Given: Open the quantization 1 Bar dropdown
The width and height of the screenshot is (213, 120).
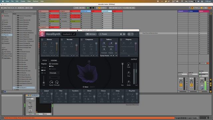Looking at the screenshot, I should pos(30,8).
